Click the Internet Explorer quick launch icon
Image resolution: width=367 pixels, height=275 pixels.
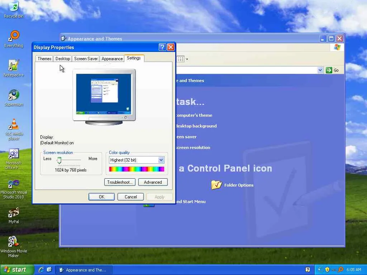coord(41,270)
